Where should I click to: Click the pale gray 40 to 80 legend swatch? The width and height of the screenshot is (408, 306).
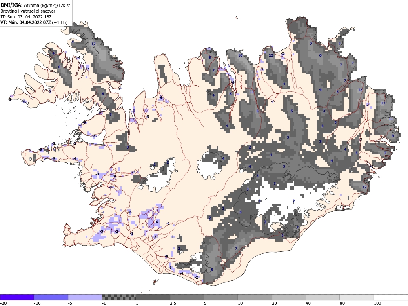click(x=323, y=297)
